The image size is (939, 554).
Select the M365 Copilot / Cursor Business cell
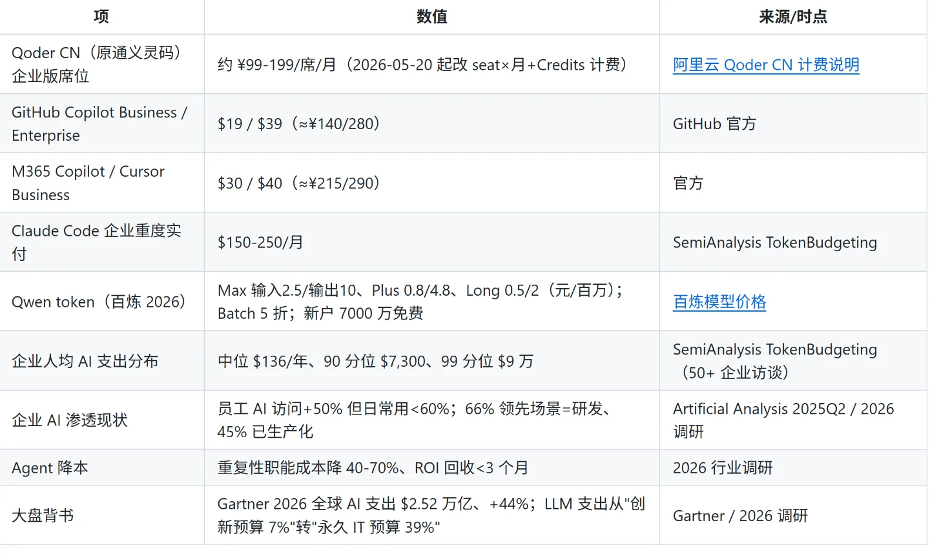click(102, 183)
